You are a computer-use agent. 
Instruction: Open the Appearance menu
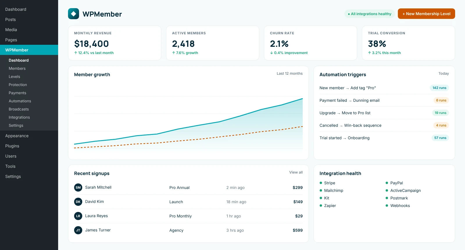pos(29,136)
